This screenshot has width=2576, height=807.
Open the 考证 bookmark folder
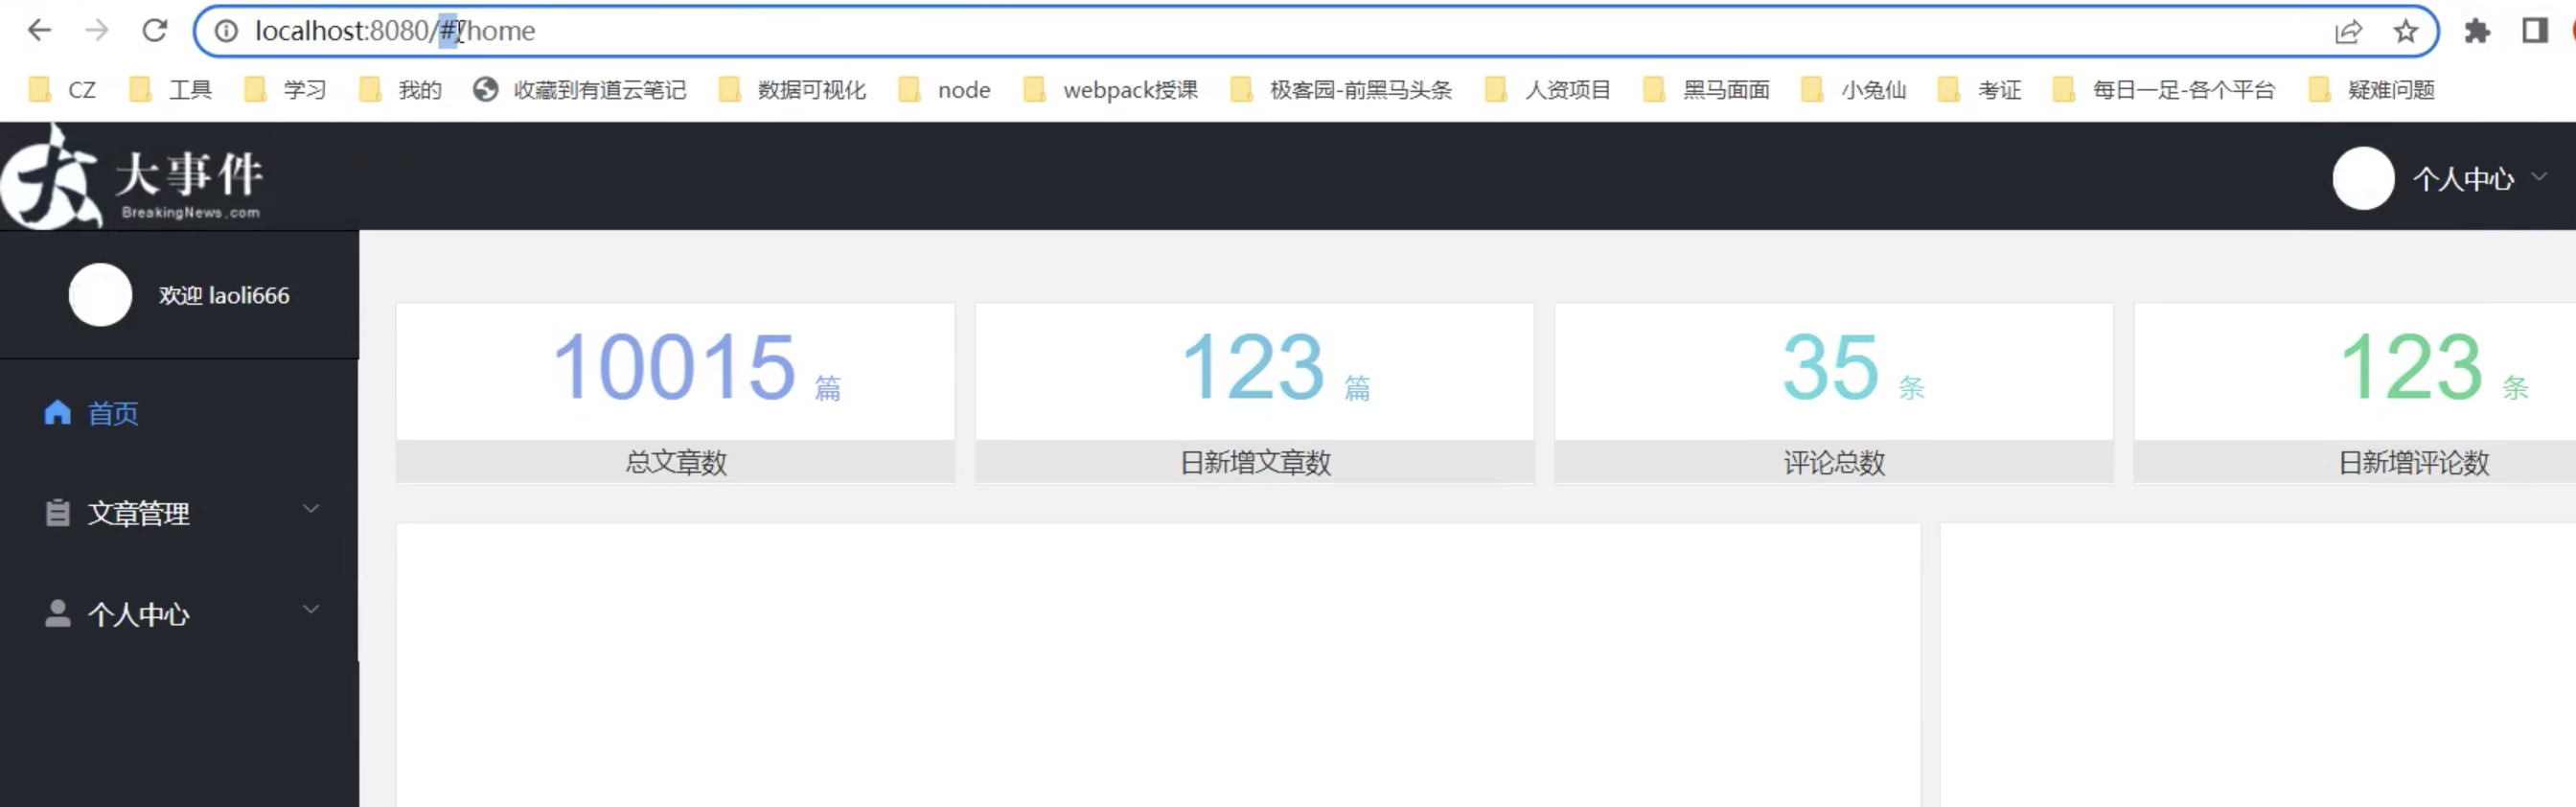point(1980,90)
